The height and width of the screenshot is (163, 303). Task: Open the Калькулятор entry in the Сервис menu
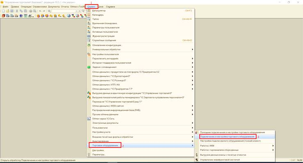click(x=141, y=11)
